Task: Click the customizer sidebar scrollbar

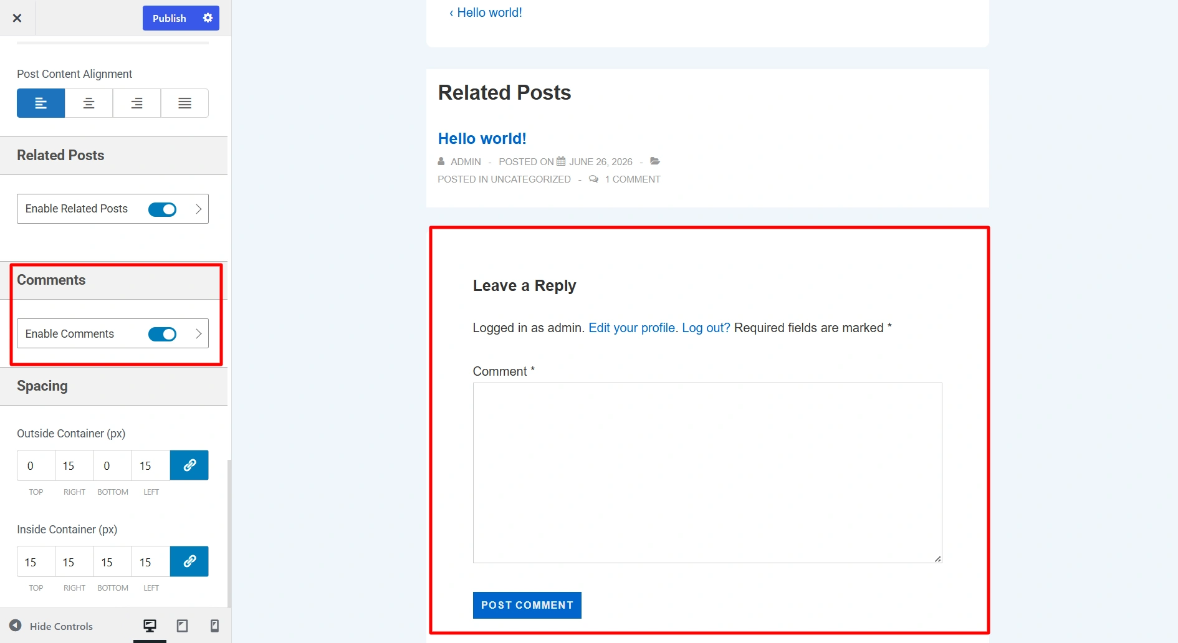Action: 229,533
